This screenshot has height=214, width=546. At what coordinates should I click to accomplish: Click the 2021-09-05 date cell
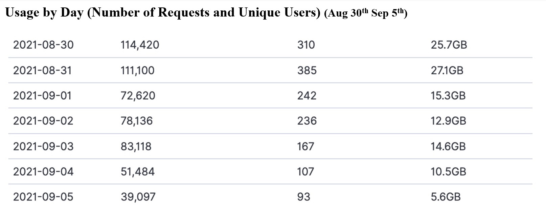(43, 197)
